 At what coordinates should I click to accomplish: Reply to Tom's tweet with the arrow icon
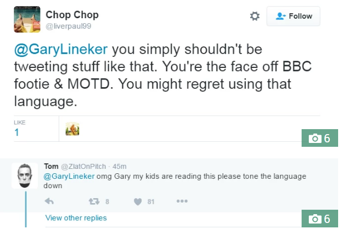(49, 201)
